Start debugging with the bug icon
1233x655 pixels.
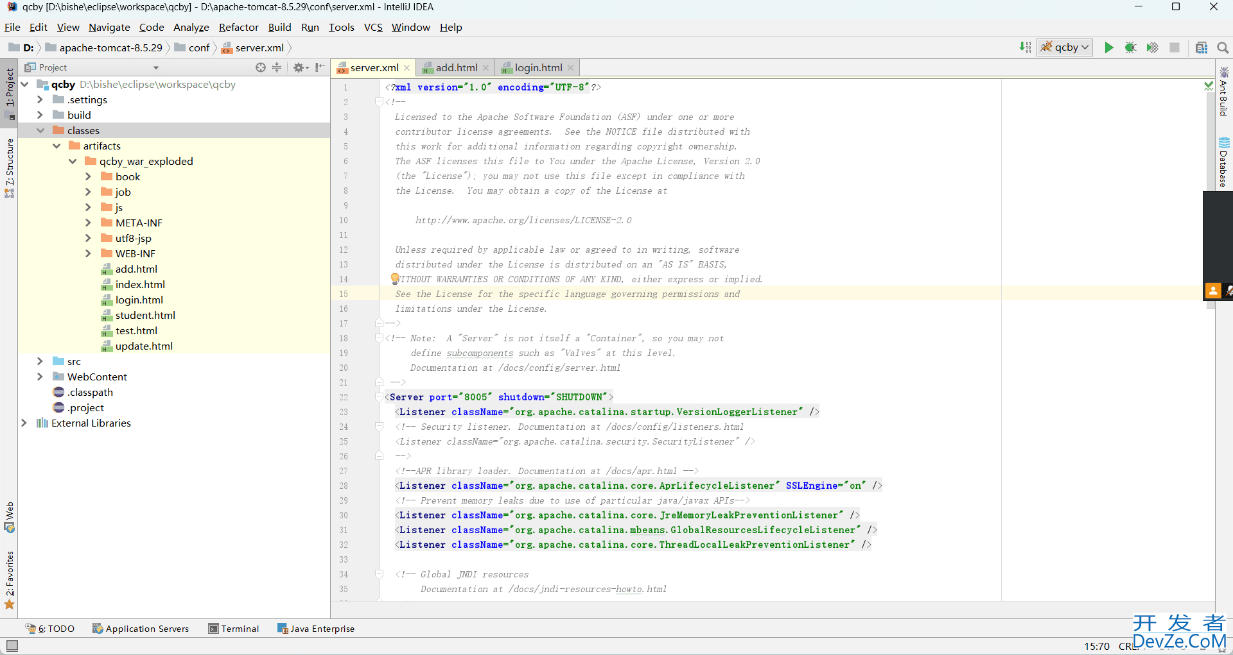coord(1131,47)
